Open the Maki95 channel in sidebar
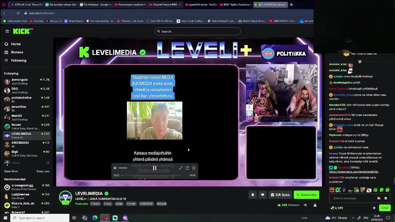This screenshot has width=395, height=222. pyautogui.click(x=27, y=117)
